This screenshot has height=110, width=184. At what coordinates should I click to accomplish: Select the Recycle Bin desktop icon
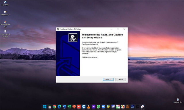coord(178,101)
